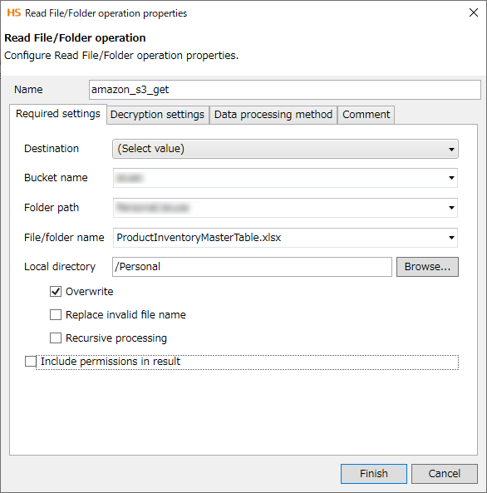Expand the Folder path dropdown arrow
This screenshot has height=493, width=487.
point(451,208)
